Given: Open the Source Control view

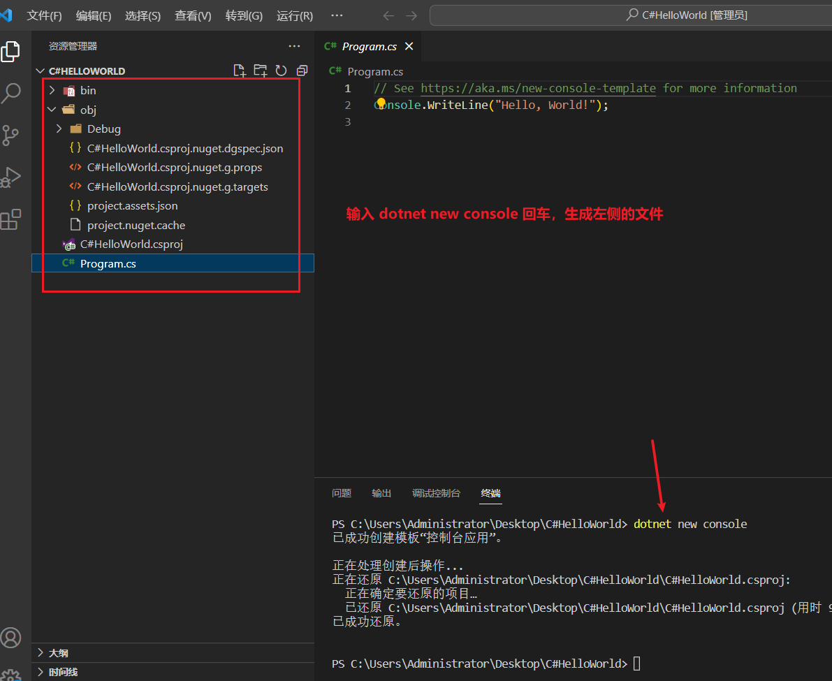Looking at the screenshot, I should click(x=11, y=135).
